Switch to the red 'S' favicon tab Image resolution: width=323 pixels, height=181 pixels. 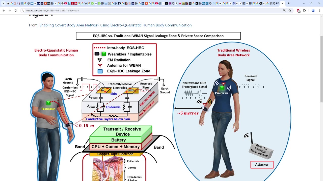[x=72, y=3]
